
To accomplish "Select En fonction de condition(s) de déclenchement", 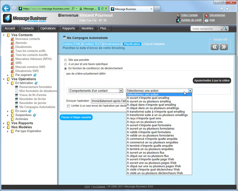I will [65, 69].
